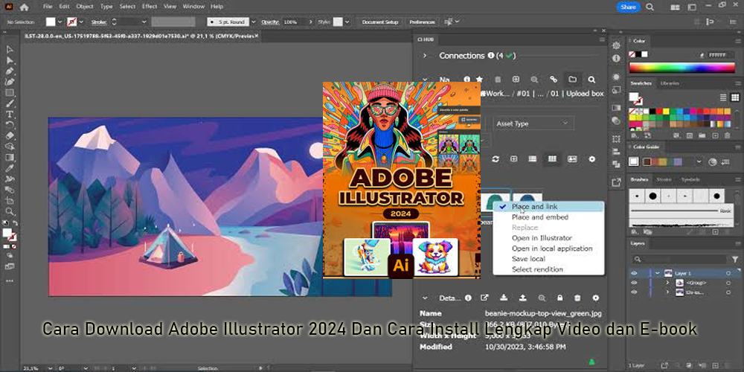Switch Swatches panel to list view
The image size is (744, 372).
tap(723, 97)
